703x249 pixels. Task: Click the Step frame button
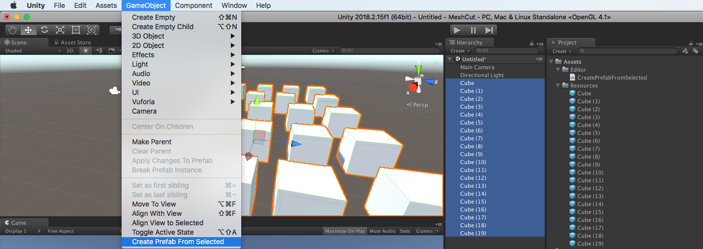(x=489, y=30)
